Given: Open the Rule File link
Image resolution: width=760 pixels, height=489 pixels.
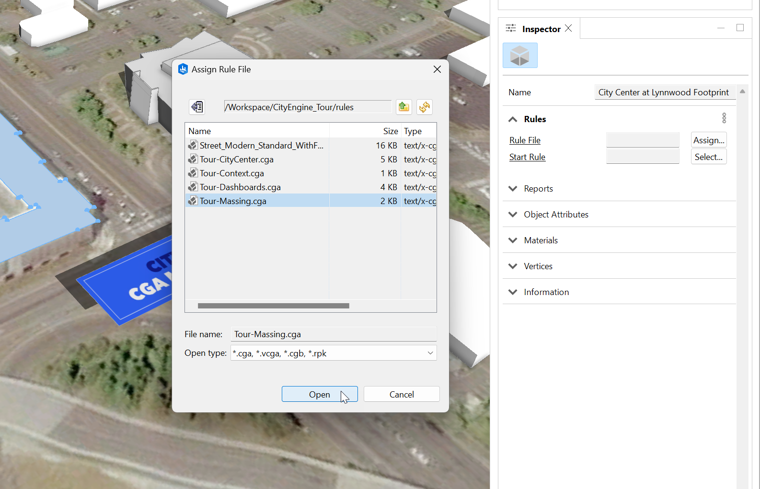Looking at the screenshot, I should tap(525, 140).
